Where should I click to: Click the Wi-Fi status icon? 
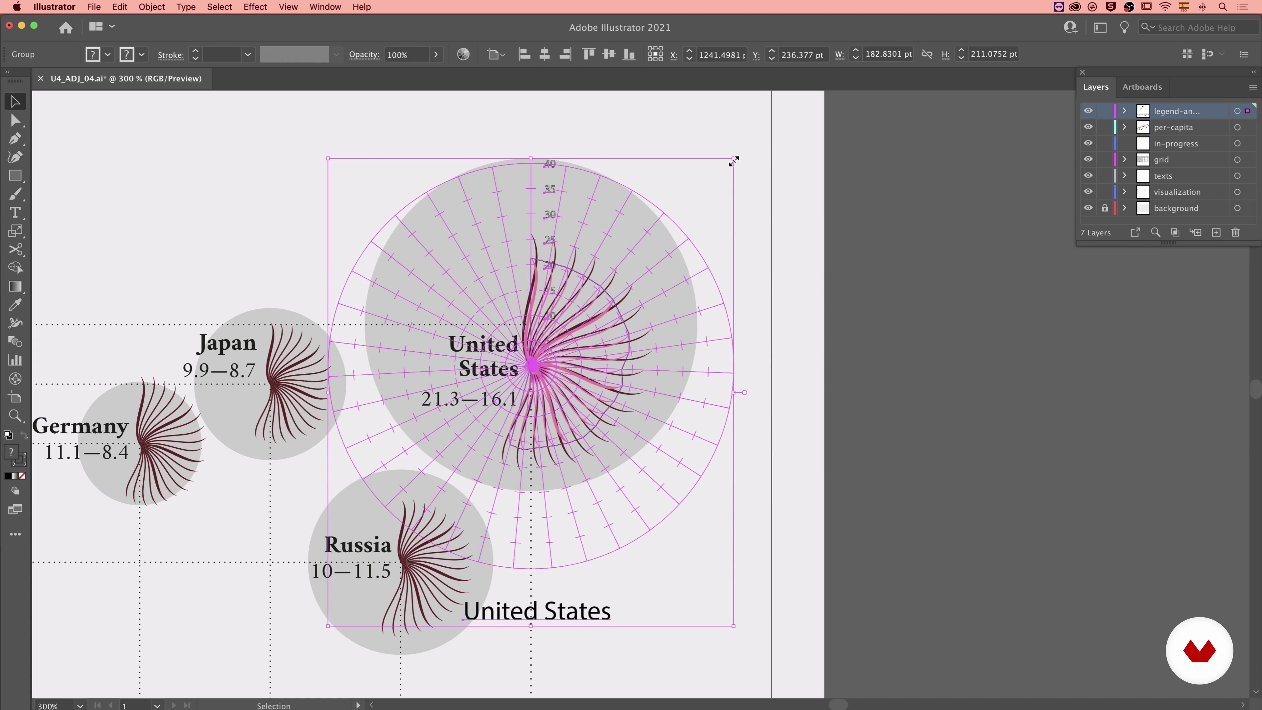pos(1165,7)
